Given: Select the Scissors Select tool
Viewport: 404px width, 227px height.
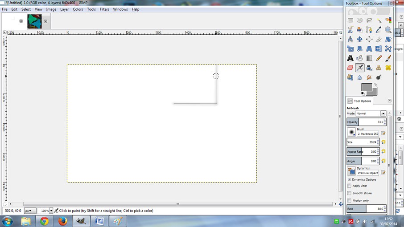Looking at the screenshot, I should click(x=350, y=30).
